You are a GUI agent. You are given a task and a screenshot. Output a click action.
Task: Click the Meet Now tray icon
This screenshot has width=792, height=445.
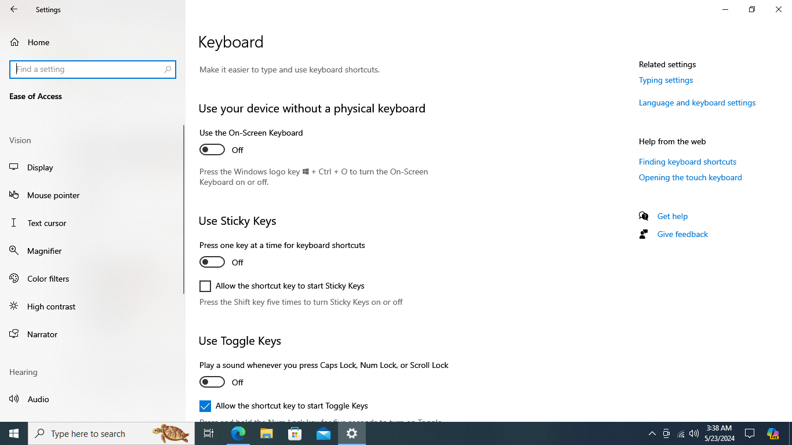point(667,433)
